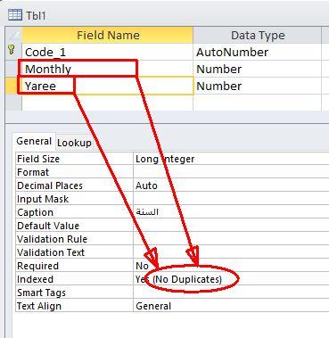Click the empty Format property value

[x=231, y=172]
